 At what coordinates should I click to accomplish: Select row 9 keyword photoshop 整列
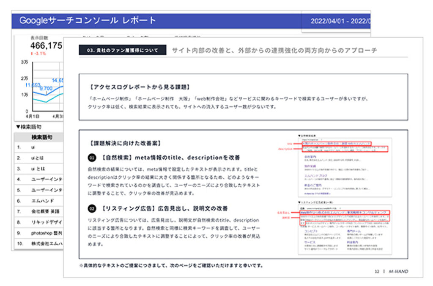[x=47, y=233]
